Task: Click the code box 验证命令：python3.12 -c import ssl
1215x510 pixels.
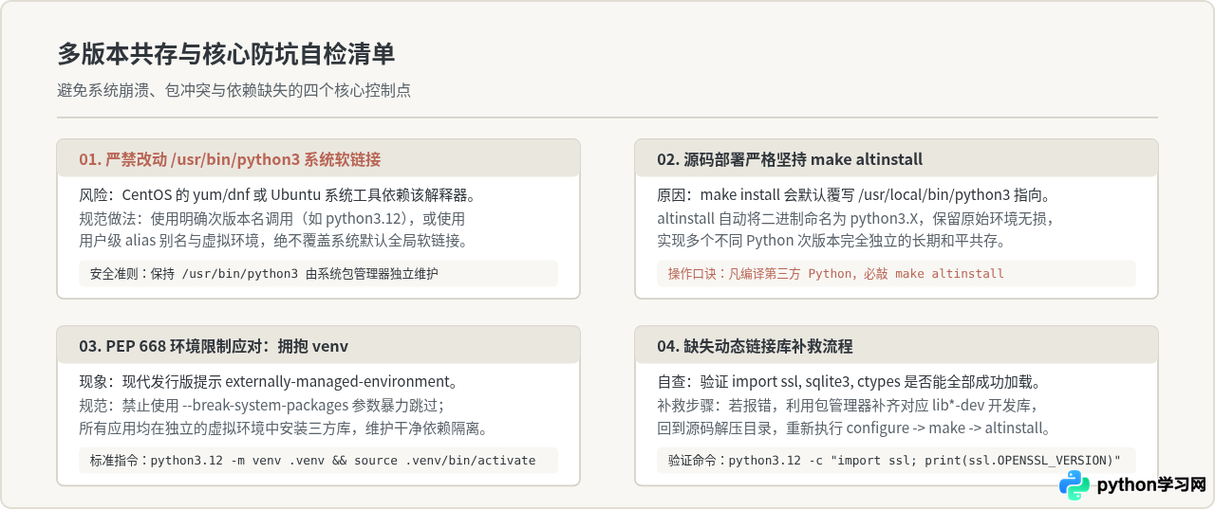Action: point(896,460)
